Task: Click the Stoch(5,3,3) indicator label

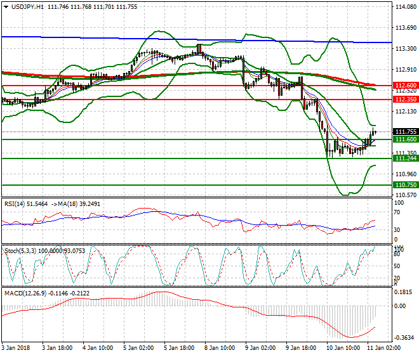Action: 20,250
